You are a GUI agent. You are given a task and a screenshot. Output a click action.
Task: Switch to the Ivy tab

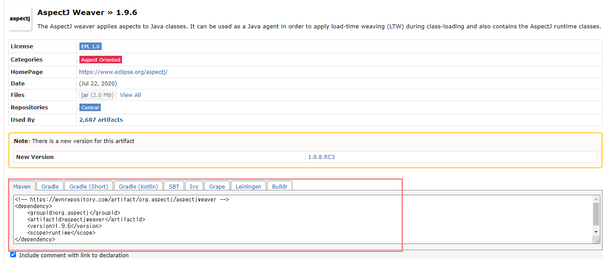(194, 186)
